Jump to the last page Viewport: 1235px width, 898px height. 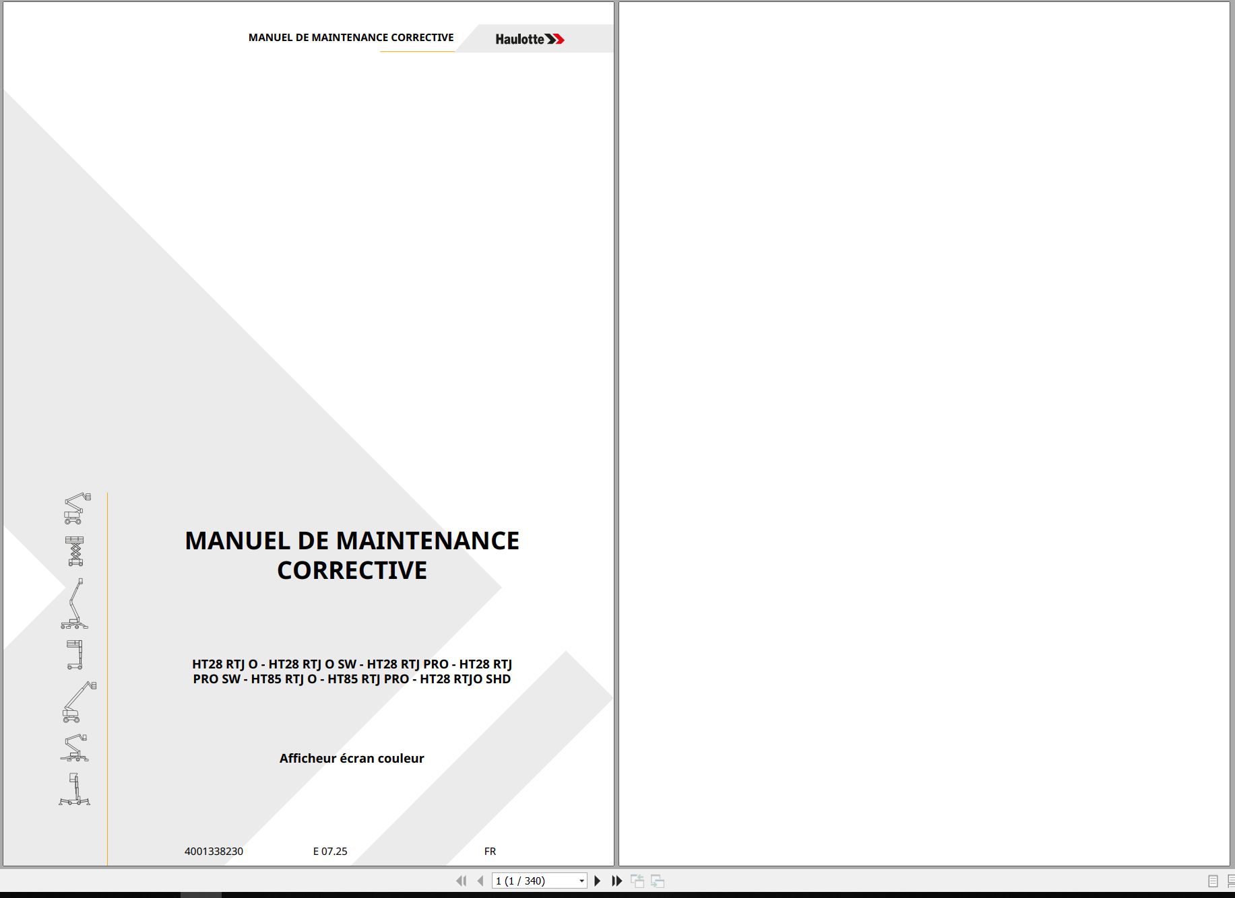click(616, 880)
